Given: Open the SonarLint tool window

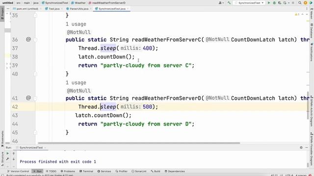Looking at the screenshot, I should pos(139,171).
